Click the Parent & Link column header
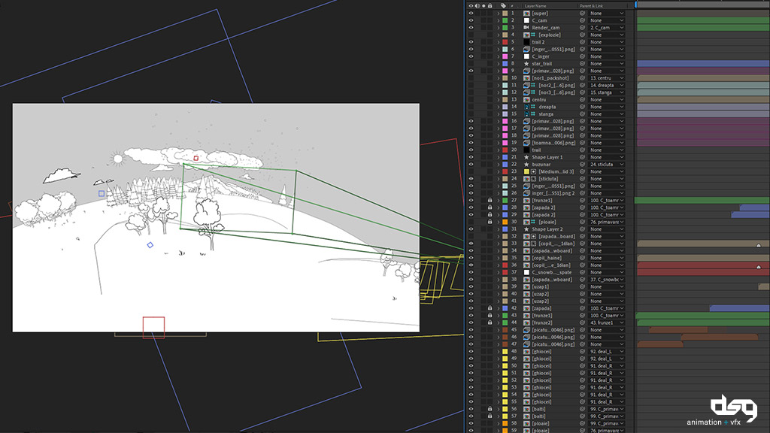Viewport: 770px width, 433px height. (591, 6)
